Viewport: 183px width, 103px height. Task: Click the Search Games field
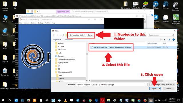(161, 35)
